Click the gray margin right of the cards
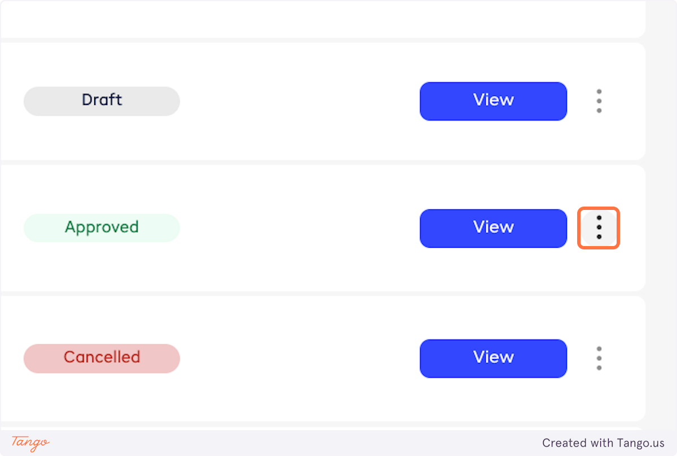Viewport: 677px width, 456px height. (661, 226)
